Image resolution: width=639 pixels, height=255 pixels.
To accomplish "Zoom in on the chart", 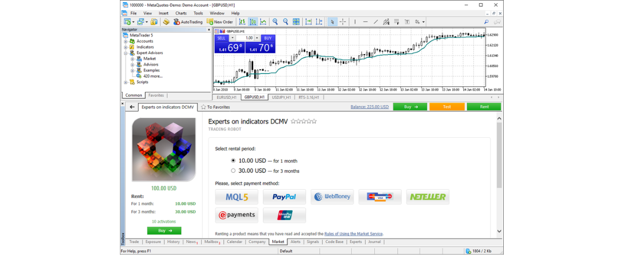I will pyautogui.click(x=275, y=22).
